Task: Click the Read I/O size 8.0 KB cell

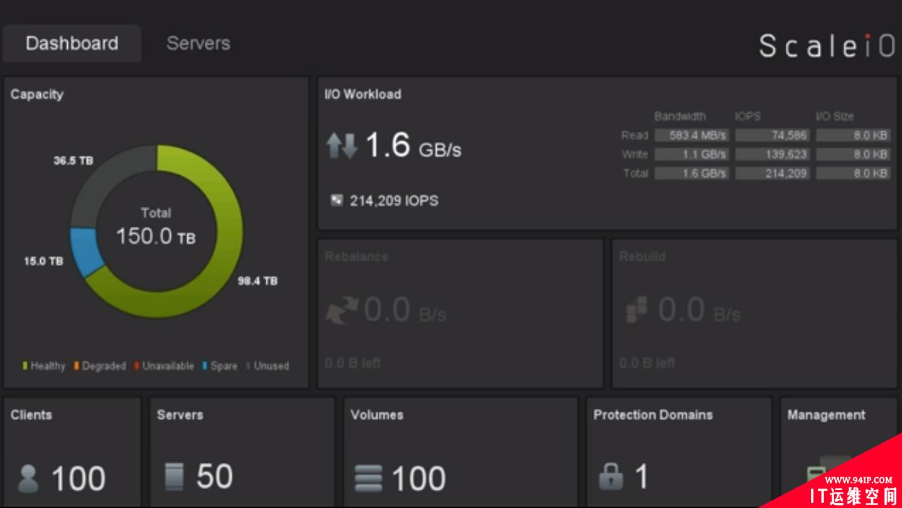Action: (853, 135)
